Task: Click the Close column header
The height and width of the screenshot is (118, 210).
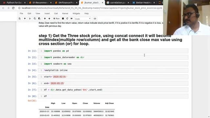Action: point(85,103)
